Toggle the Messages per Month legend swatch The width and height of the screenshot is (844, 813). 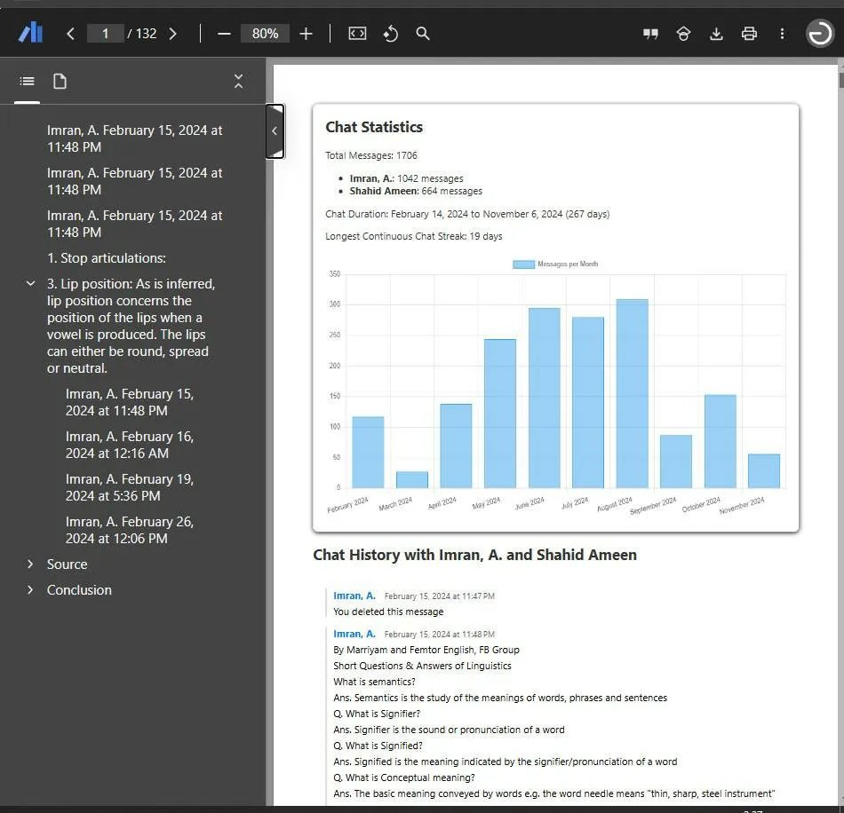(524, 264)
